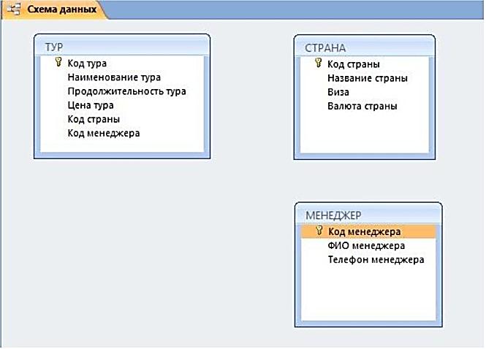Click the key icon beside Код менеджера in МЕНЕДЖЕР
This screenshot has height=349, width=486.
point(319,231)
